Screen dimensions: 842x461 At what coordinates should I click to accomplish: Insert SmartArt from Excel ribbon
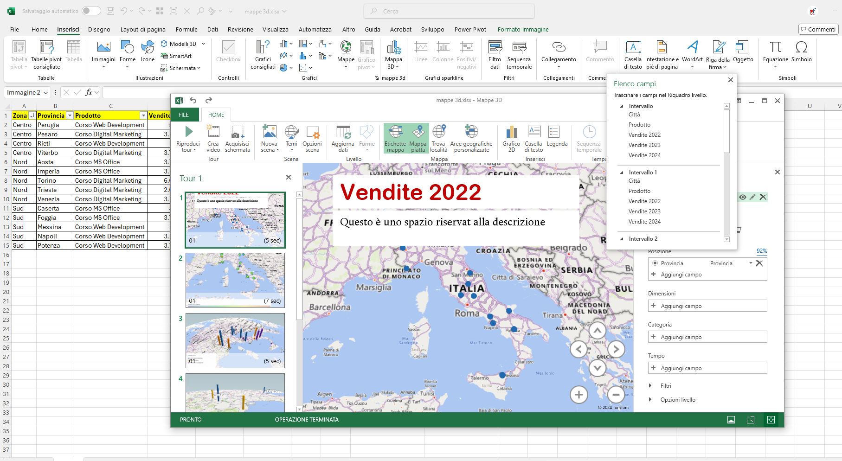click(176, 56)
